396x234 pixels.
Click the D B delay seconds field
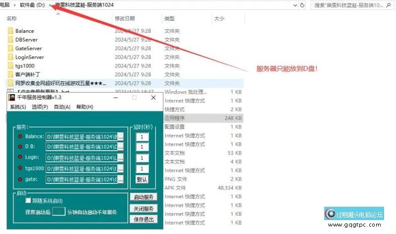tap(142, 147)
